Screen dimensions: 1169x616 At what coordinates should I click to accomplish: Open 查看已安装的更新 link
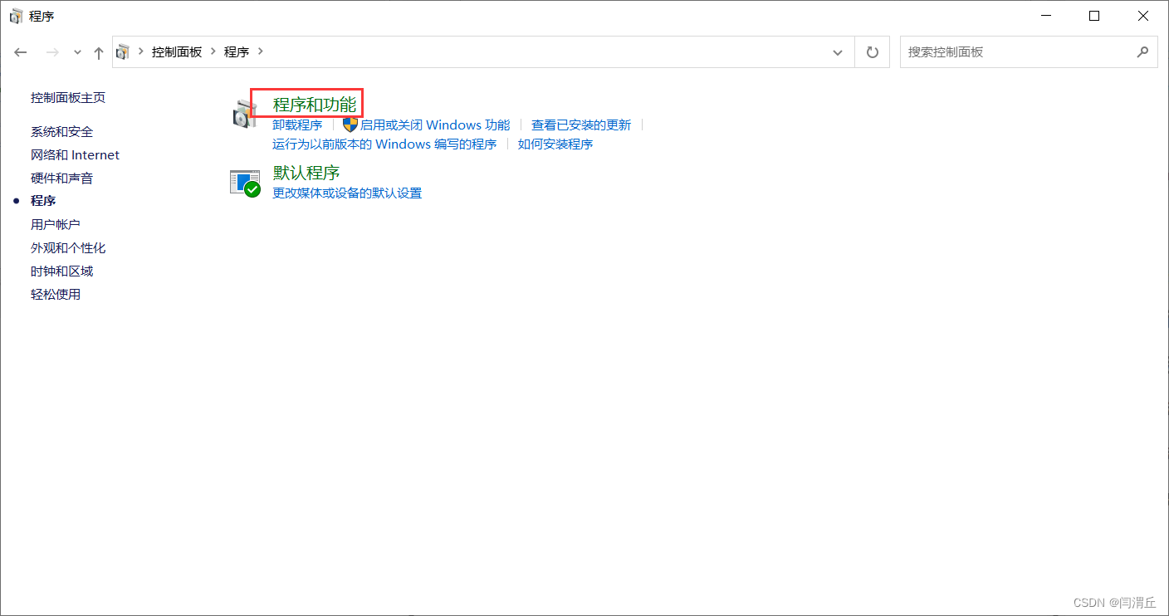coord(581,125)
